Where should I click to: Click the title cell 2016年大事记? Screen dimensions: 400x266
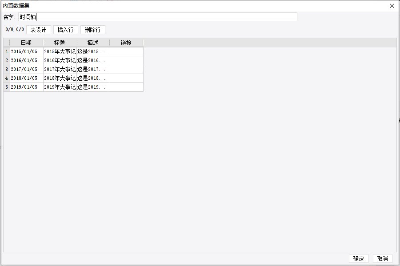[60, 61]
